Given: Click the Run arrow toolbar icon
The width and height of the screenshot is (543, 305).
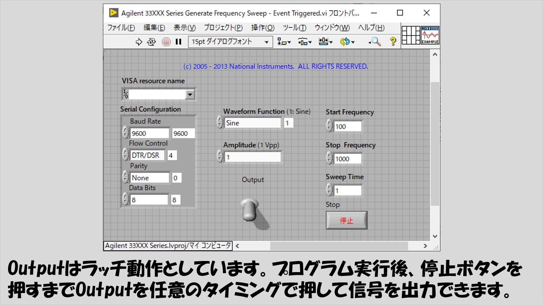Looking at the screenshot, I should tap(139, 42).
